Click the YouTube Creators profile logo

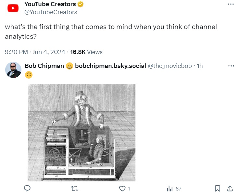13,8
